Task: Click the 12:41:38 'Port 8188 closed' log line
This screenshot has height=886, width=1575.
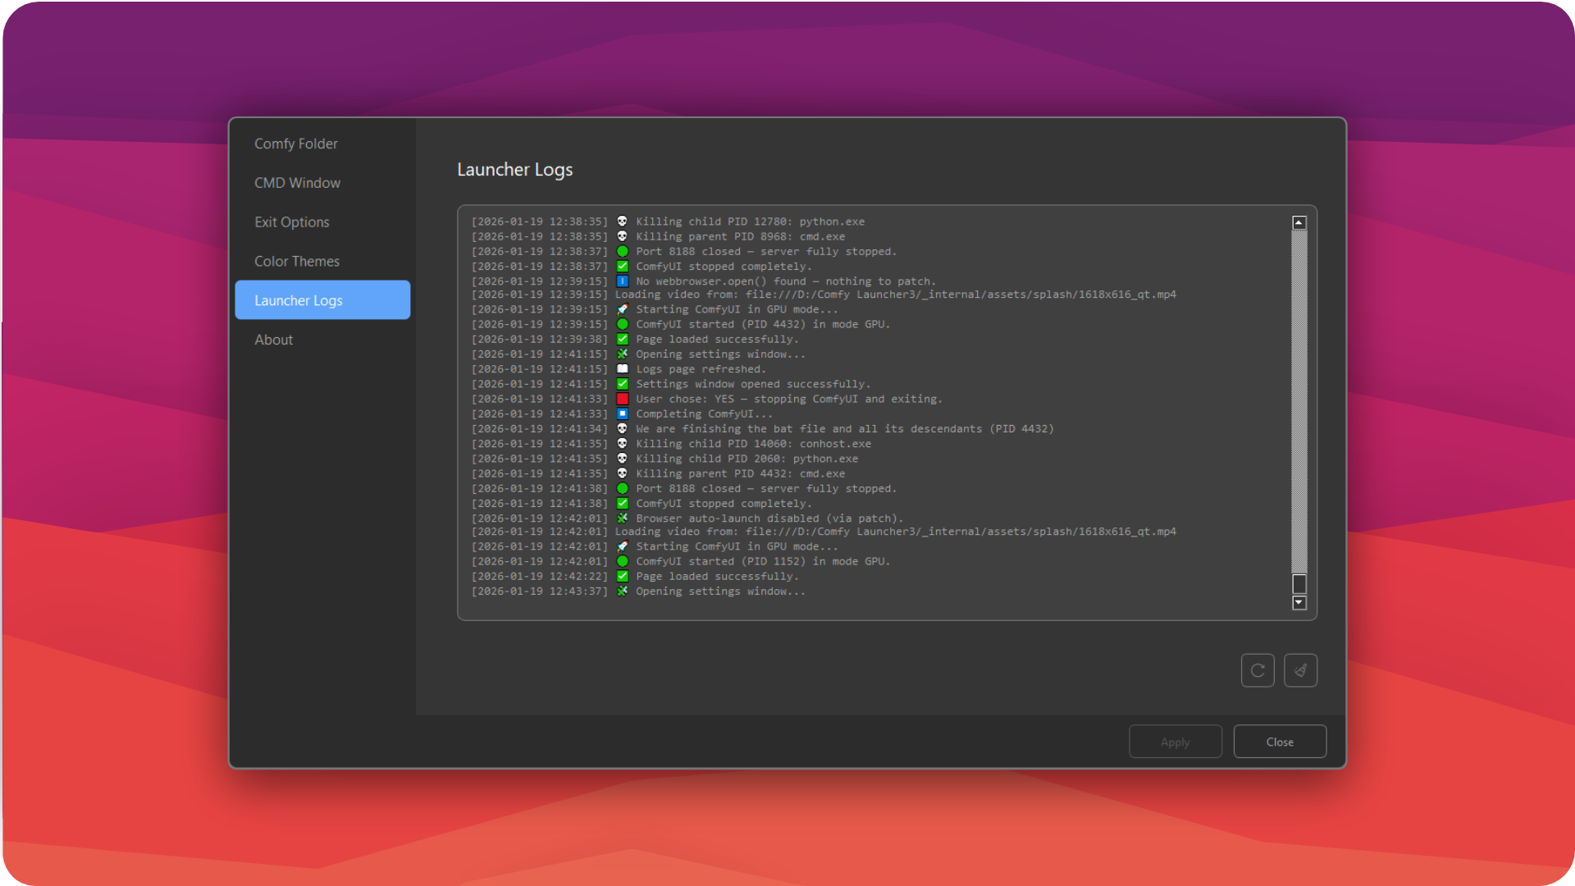Action: [684, 489]
